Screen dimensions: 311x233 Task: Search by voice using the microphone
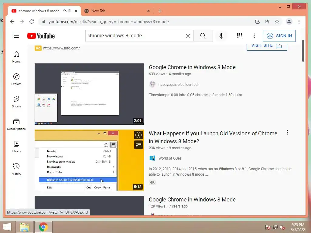221,36
